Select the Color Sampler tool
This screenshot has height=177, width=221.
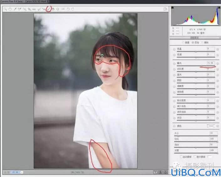click(19, 9)
